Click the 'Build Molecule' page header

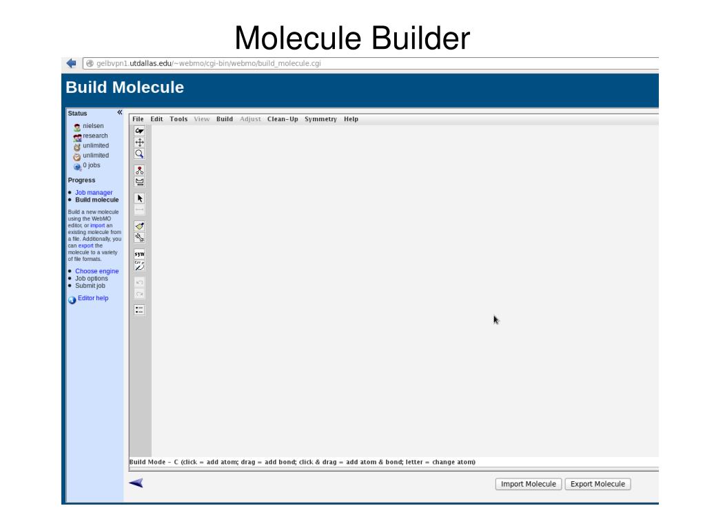125,87
